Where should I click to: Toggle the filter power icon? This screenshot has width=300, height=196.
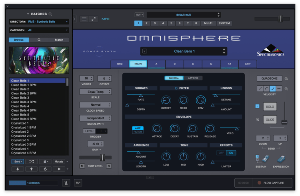(176, 88)
